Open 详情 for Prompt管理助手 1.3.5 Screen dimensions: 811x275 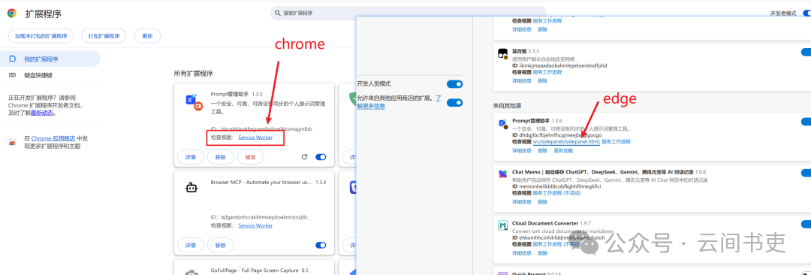coord(190,157)
